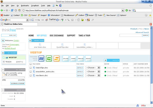Click the Publish button
Screen dimensions: 153x108
(81, 58)
